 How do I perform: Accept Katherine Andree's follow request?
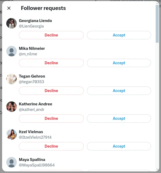[x=119, y=118]
